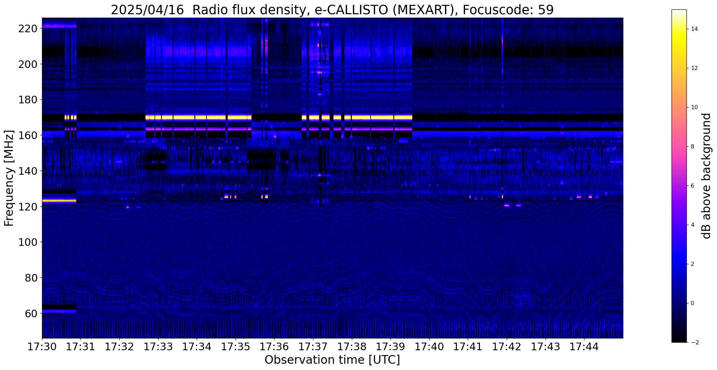
Task: Click the colorbar tick label 6
Action: pyautogui.click(x=693, y=186)
